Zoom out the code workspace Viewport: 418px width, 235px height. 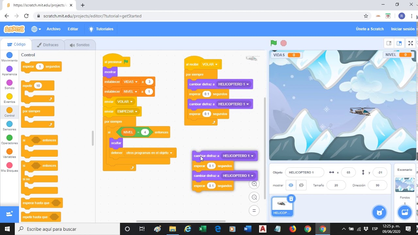pos(254,197)
